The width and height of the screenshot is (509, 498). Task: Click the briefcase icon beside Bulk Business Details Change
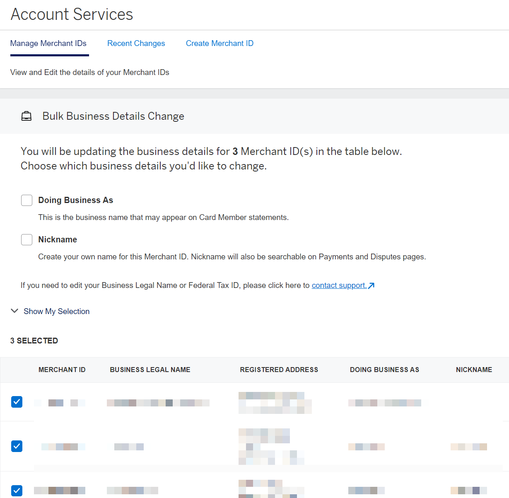tap(26, 116)
